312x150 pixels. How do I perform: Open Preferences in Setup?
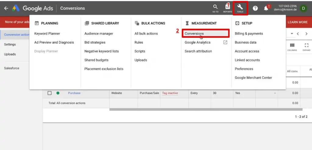click(244, 69)
